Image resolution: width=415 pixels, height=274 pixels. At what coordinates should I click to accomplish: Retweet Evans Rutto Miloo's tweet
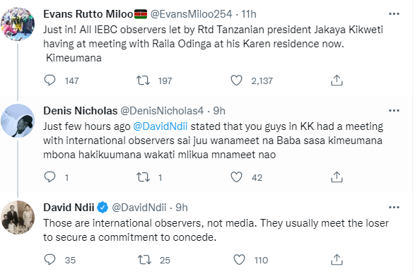pyautogui.click(x=143, y=81)
